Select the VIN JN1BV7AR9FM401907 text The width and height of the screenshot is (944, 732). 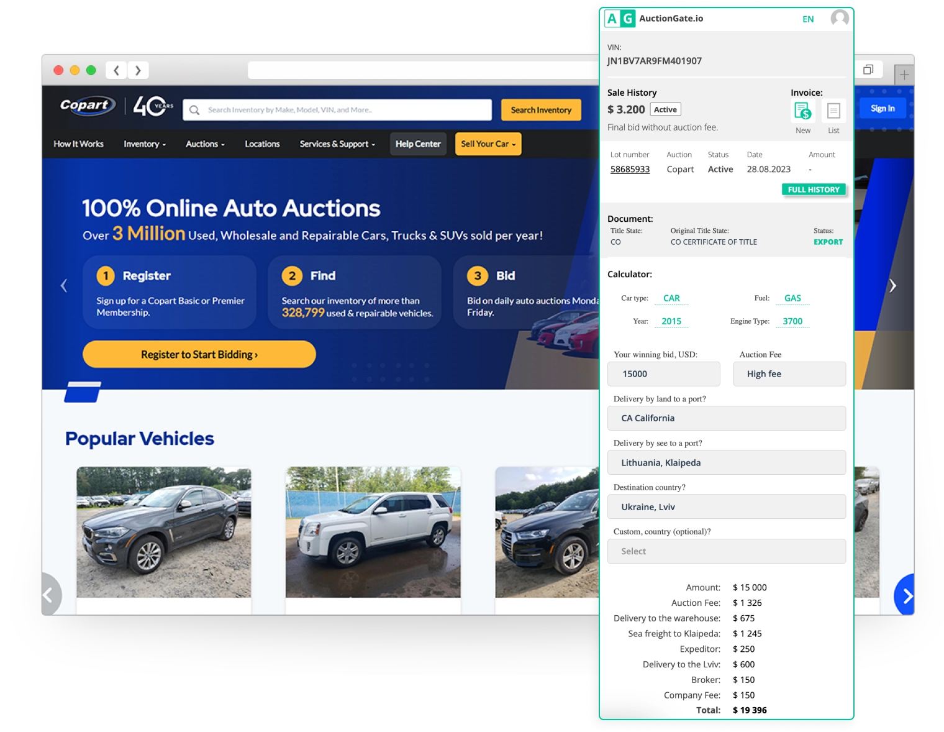click(x=655, y=61)
